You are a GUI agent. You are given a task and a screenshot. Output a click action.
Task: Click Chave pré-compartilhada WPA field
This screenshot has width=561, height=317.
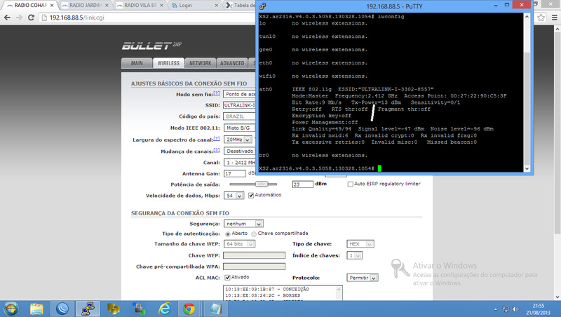[x=254, y=267]
